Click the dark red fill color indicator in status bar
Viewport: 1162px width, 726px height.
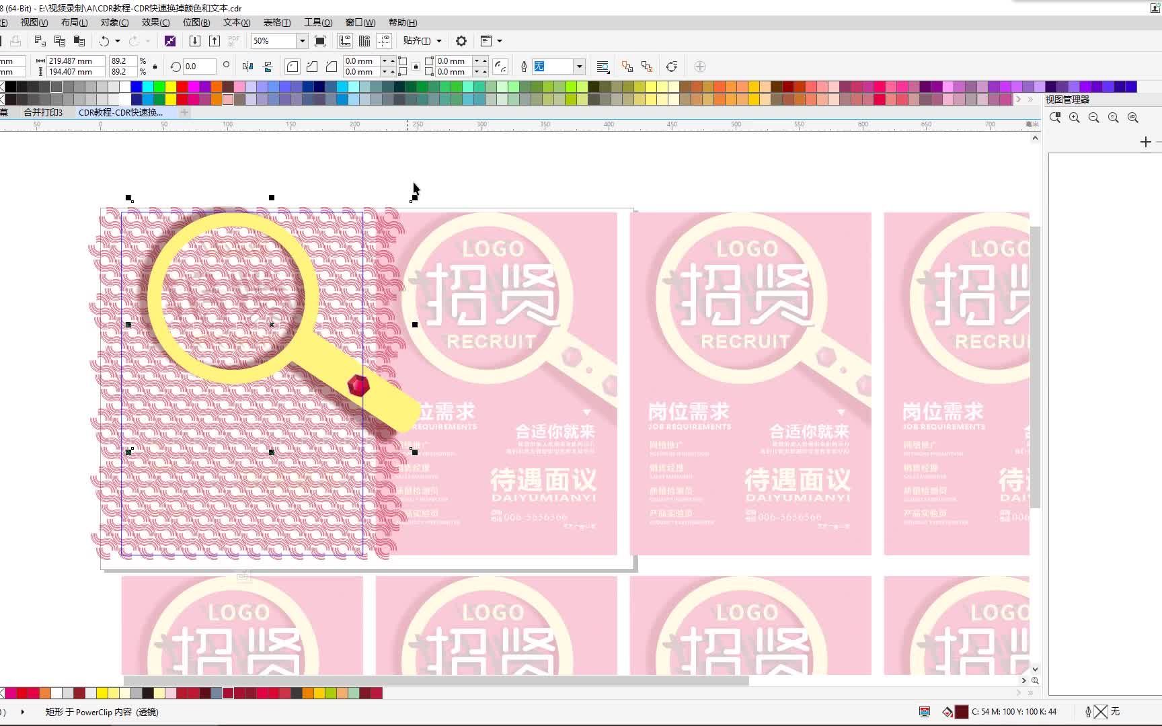(x=962, y=711)
